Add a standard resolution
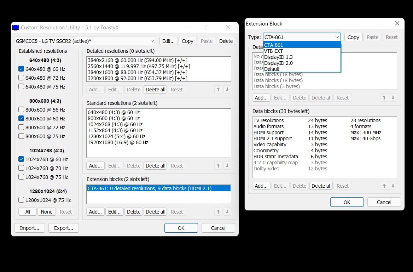The height and width of the screenshot is (272, 413). (95, 166)
